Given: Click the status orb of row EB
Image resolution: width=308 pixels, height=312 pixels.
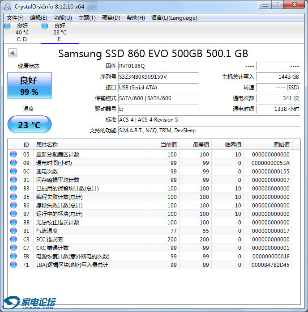Looking at the screenshot, I should (x=13, y=256).
